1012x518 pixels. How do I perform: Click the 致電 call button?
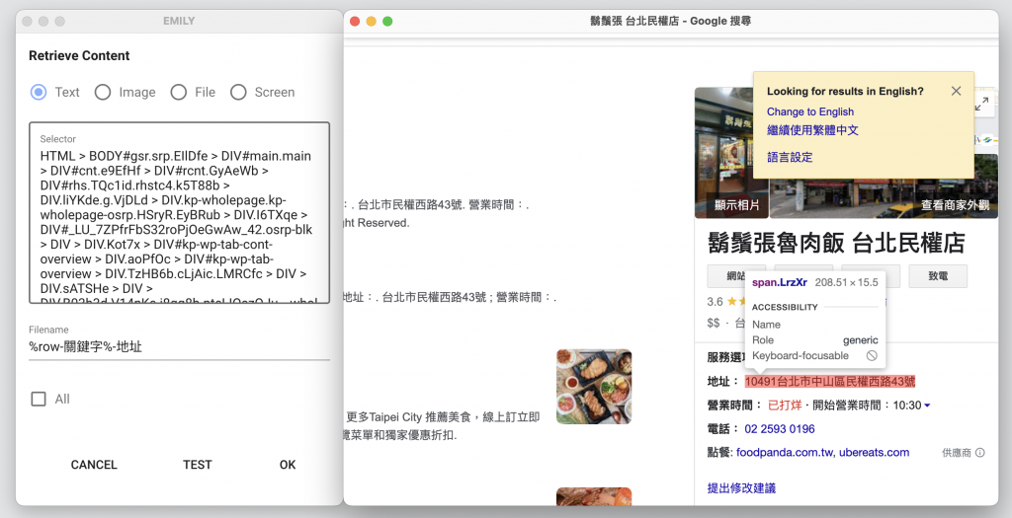click(938, 275)
